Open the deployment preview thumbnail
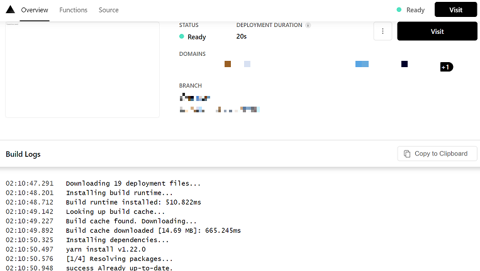 82,70
